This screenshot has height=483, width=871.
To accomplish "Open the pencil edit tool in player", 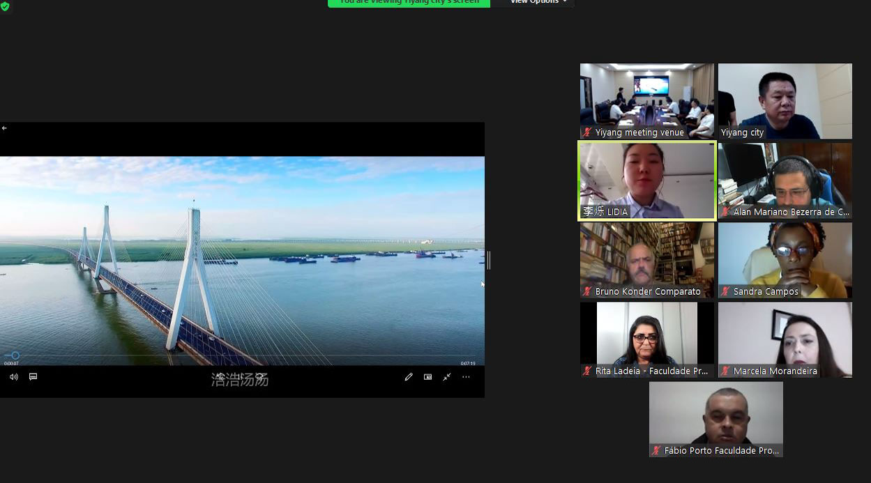I will 409,377.
